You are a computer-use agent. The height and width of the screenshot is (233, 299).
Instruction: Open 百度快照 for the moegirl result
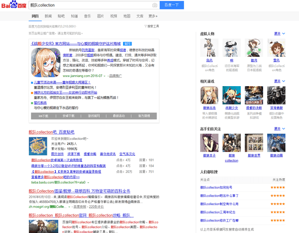tap(80, 207)
